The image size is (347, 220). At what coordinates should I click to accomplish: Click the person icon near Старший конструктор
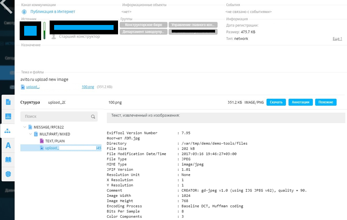click(54, 37)
